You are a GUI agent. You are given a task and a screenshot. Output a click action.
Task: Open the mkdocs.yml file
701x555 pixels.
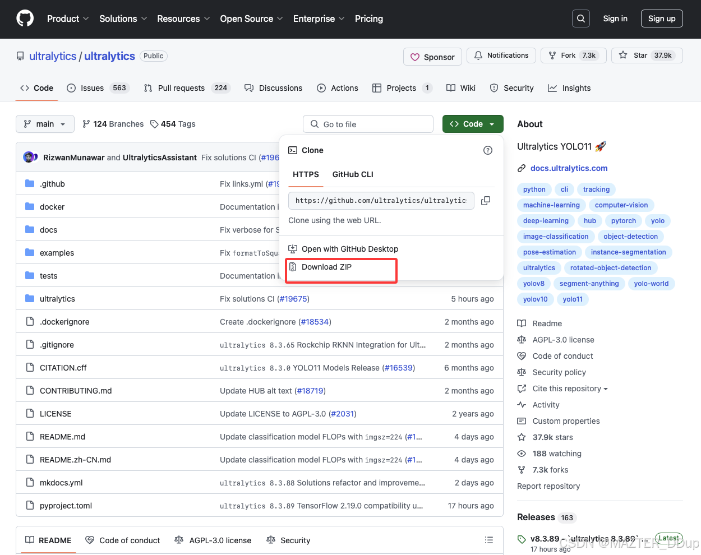[x=61, y=483]
